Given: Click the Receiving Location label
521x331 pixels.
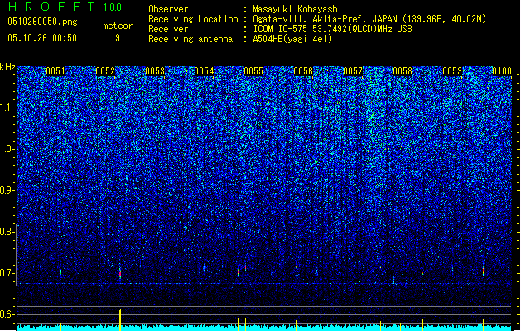Looking at the screenshot, I should tap(193, 19).
